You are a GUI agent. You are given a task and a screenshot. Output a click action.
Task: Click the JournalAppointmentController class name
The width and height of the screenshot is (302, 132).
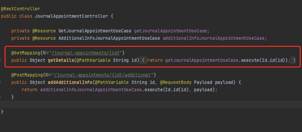pyautogui.click(x=72, y=16)
